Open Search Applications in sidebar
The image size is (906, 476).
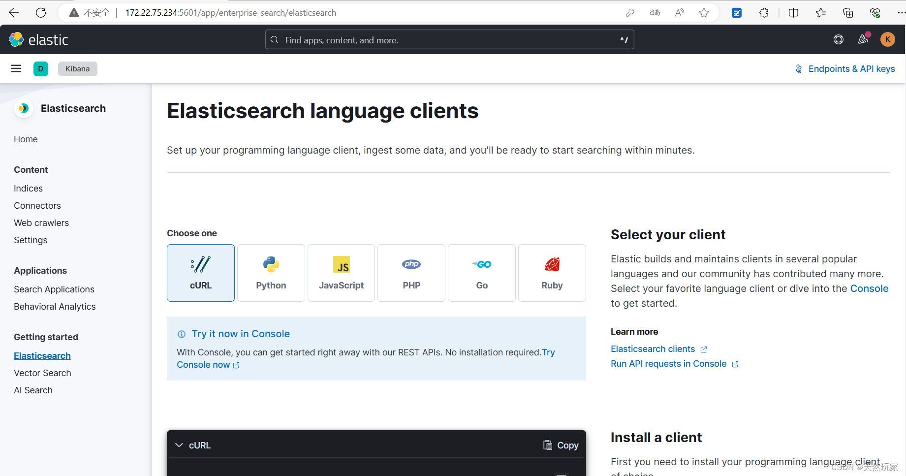pyautogui.click(x=54, y=289)
